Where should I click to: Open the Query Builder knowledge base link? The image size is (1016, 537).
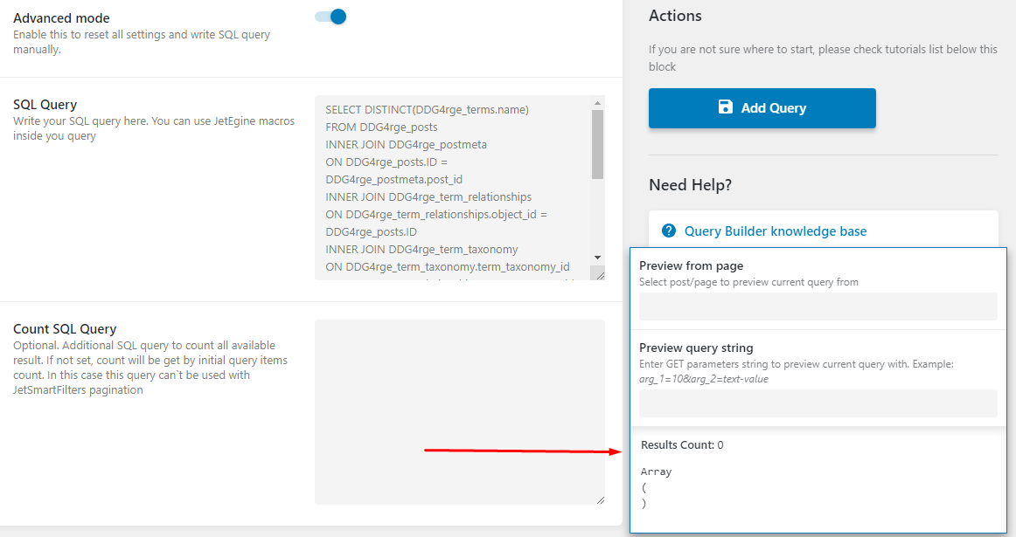pos(775,231)
